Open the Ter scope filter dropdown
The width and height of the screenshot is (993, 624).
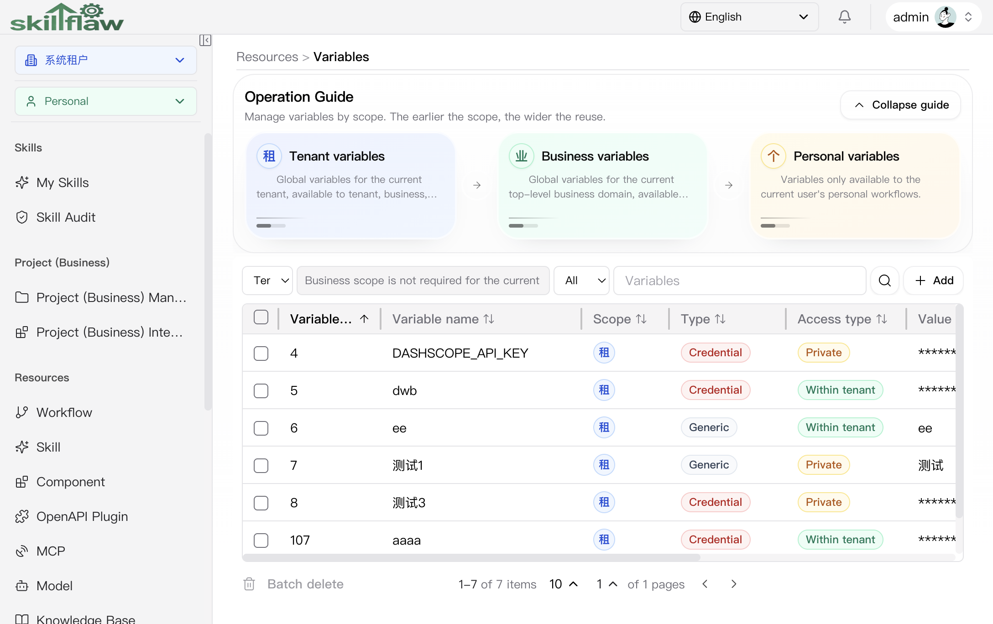(267, 281)
